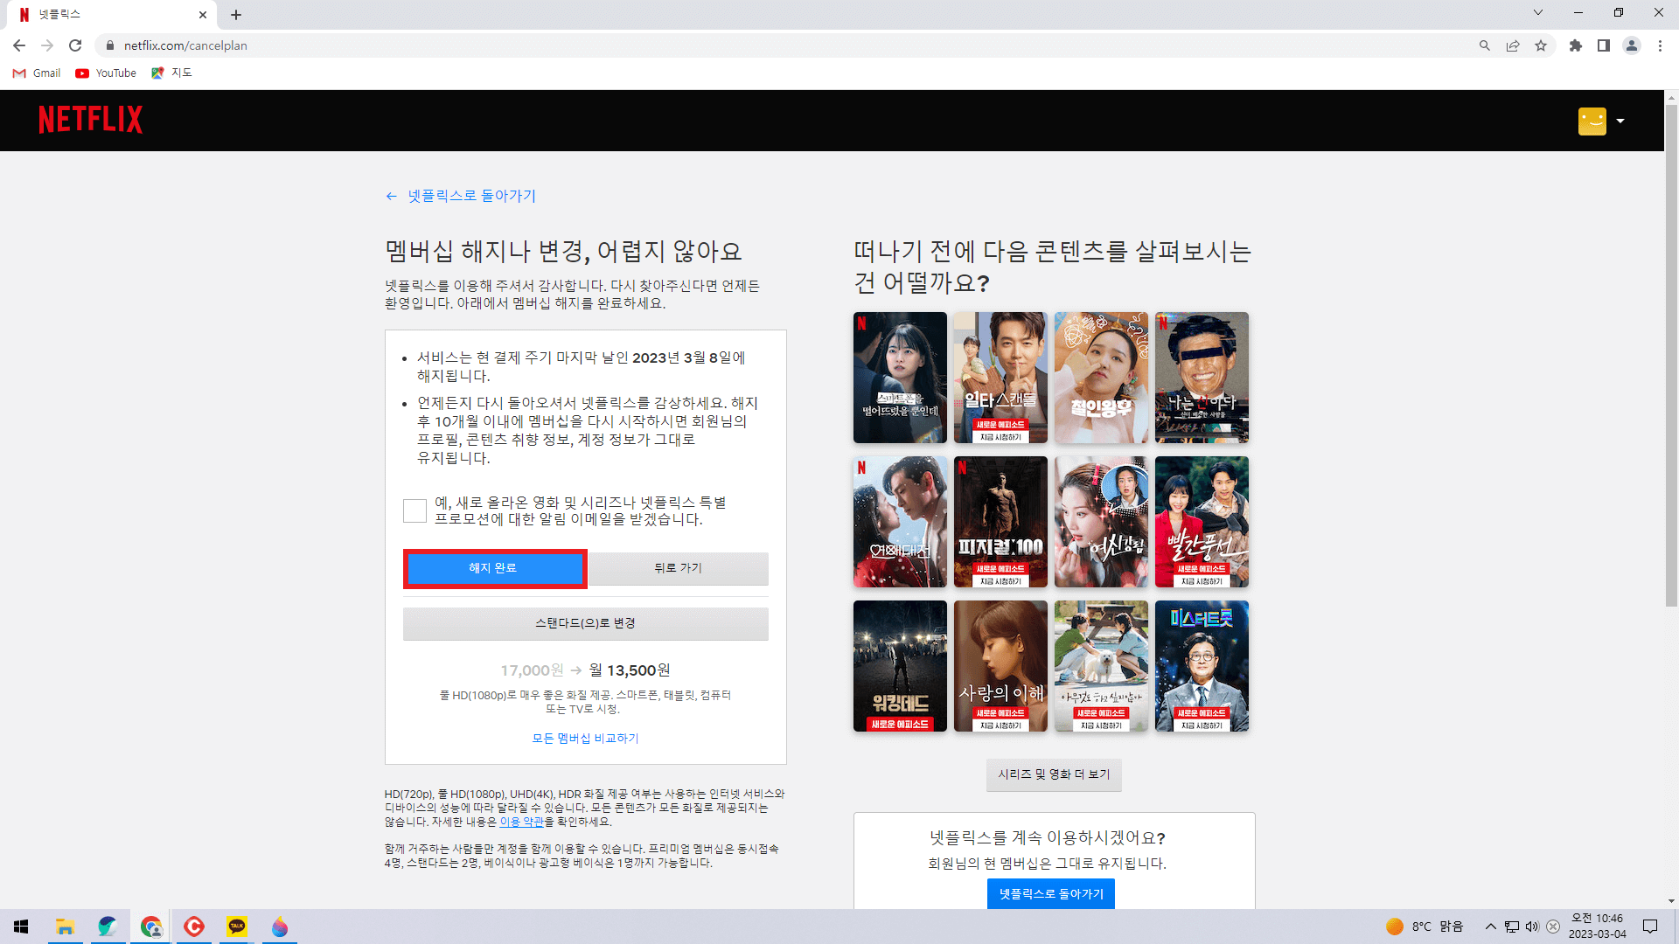Click the blue 해지 완료 button
Screen dimensions: 1679x944
coord(495,568)
